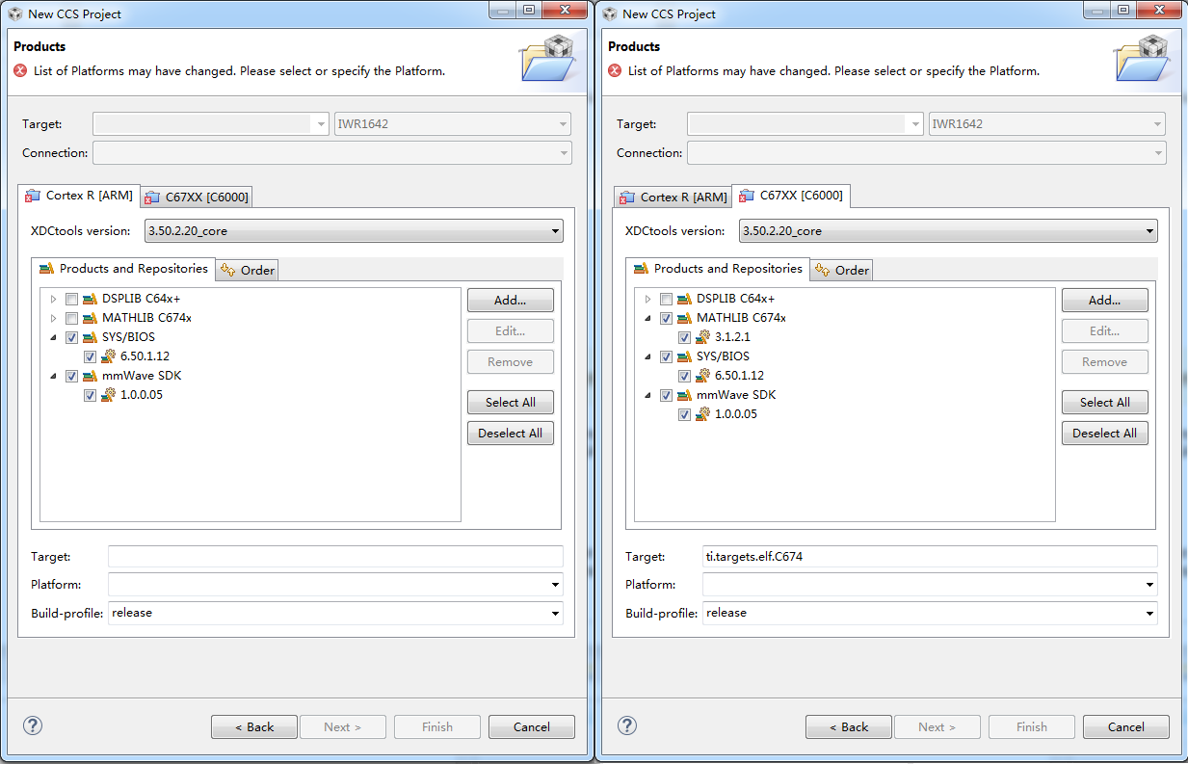The image size is (1188, 764).
Task: Click 6.50.1.12 version gear icon in left dialog
Action: click(109, 356)
